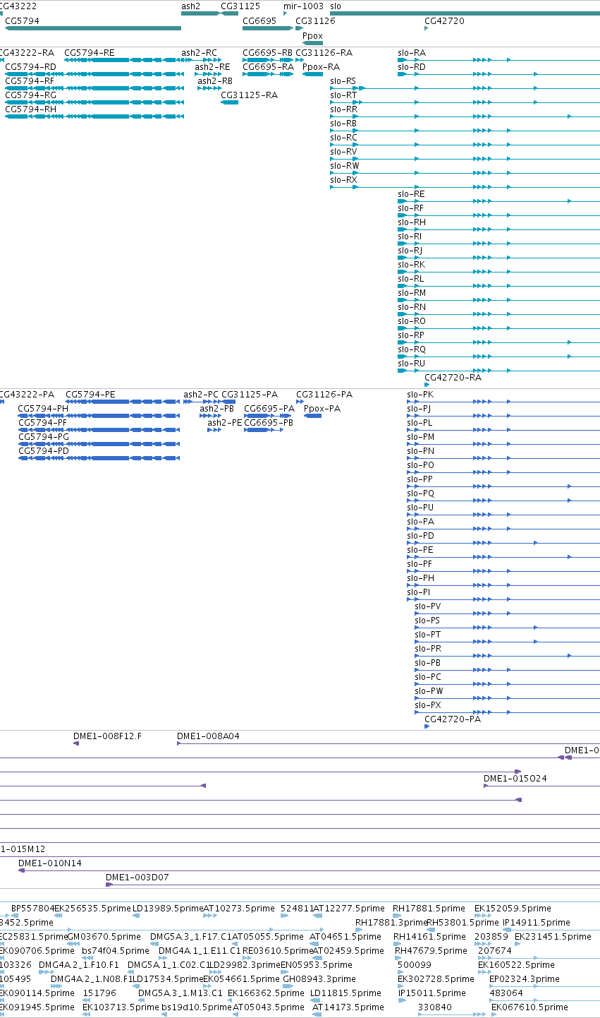Screen dimensions: 600x1018
Task: Open protein CG5794-PD
Action: [x=44, y=451]
